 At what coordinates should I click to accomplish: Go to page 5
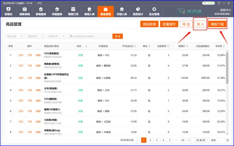(170, 140)
